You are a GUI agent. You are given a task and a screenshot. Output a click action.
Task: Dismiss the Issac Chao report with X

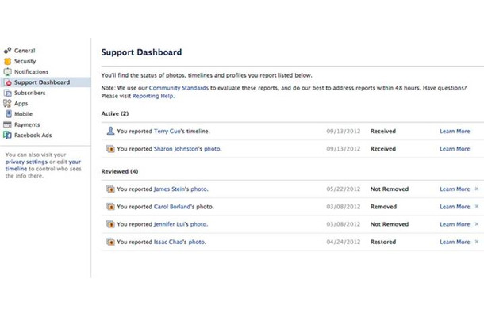coord(477,242)
